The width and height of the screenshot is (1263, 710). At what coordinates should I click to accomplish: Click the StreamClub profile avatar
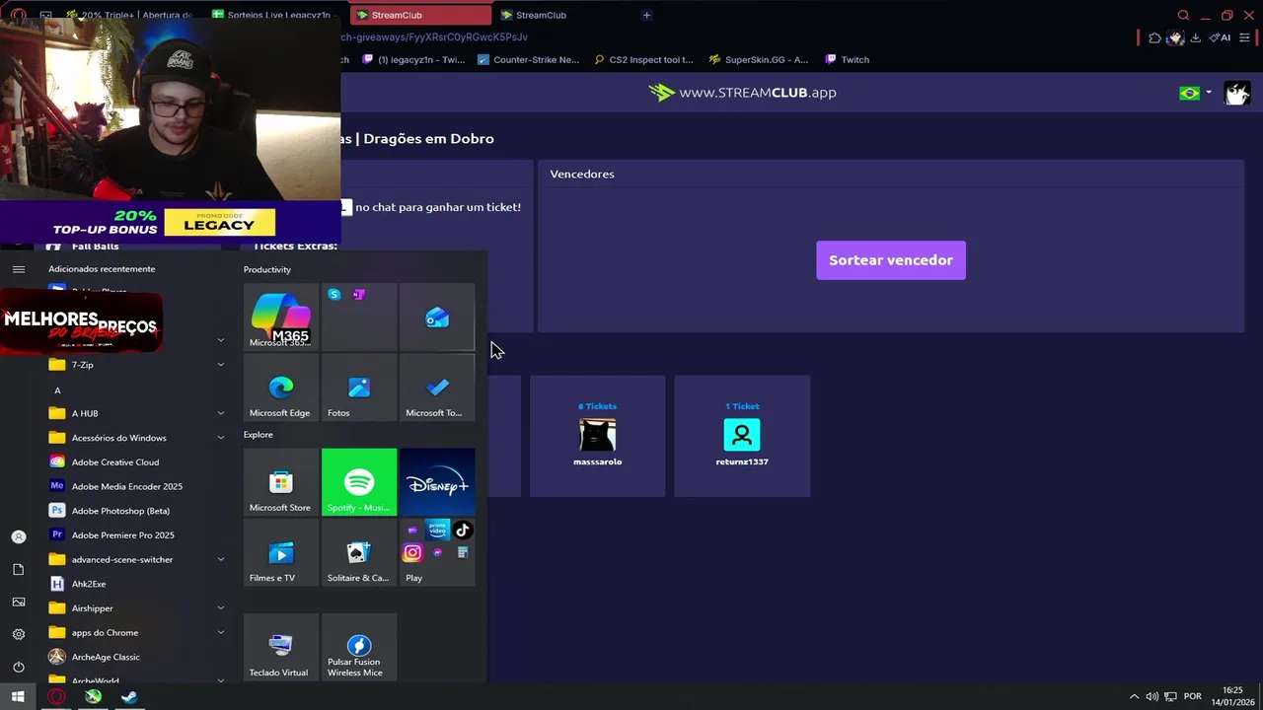tap(1236, 93)
